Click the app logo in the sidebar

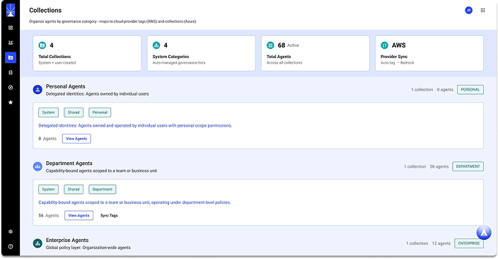[x=11, y=10]
